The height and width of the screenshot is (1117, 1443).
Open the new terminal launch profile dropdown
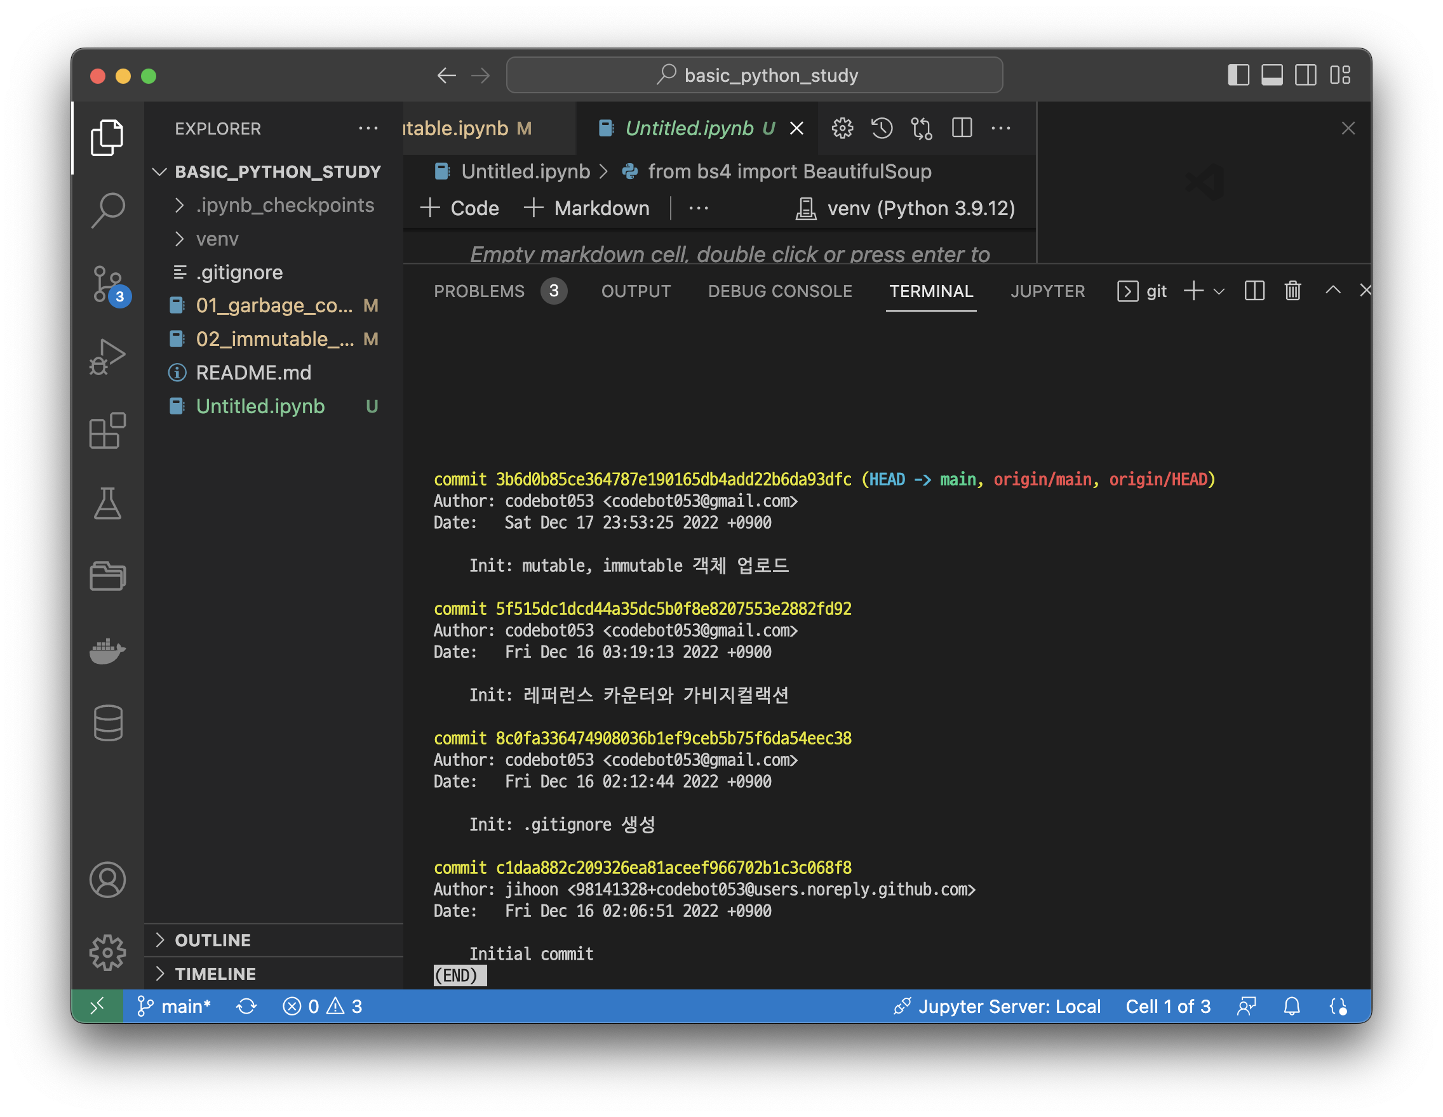(x=1219, y=291)
